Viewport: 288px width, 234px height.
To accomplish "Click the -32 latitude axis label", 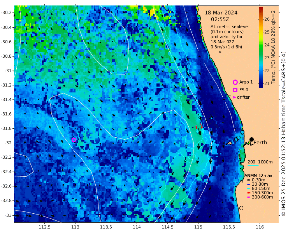I will pyautogui.click(x=9, y=143).
